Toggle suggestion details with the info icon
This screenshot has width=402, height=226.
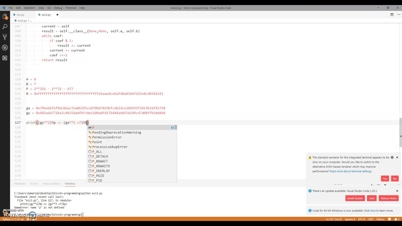pos(172,128)
